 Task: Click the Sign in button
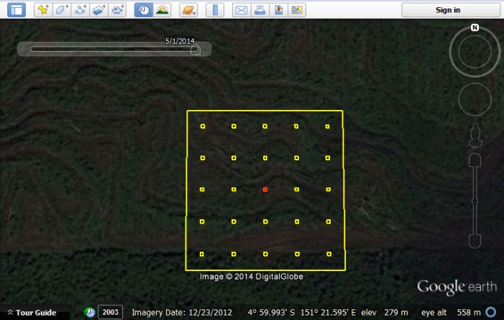pyautogui.click(x=451, y=10)
